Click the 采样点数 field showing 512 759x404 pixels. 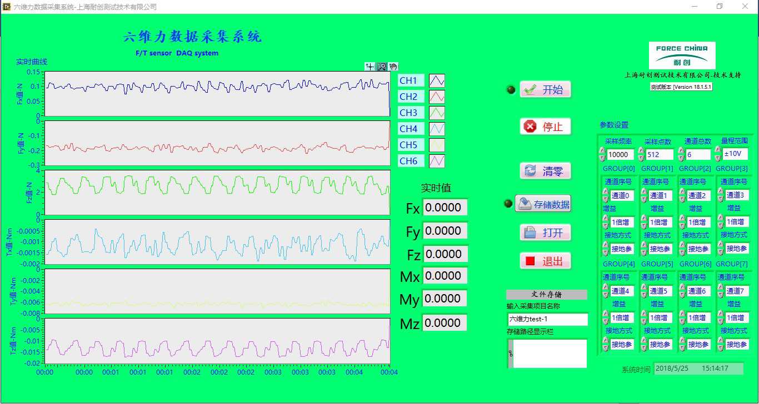tap(660, 154)
